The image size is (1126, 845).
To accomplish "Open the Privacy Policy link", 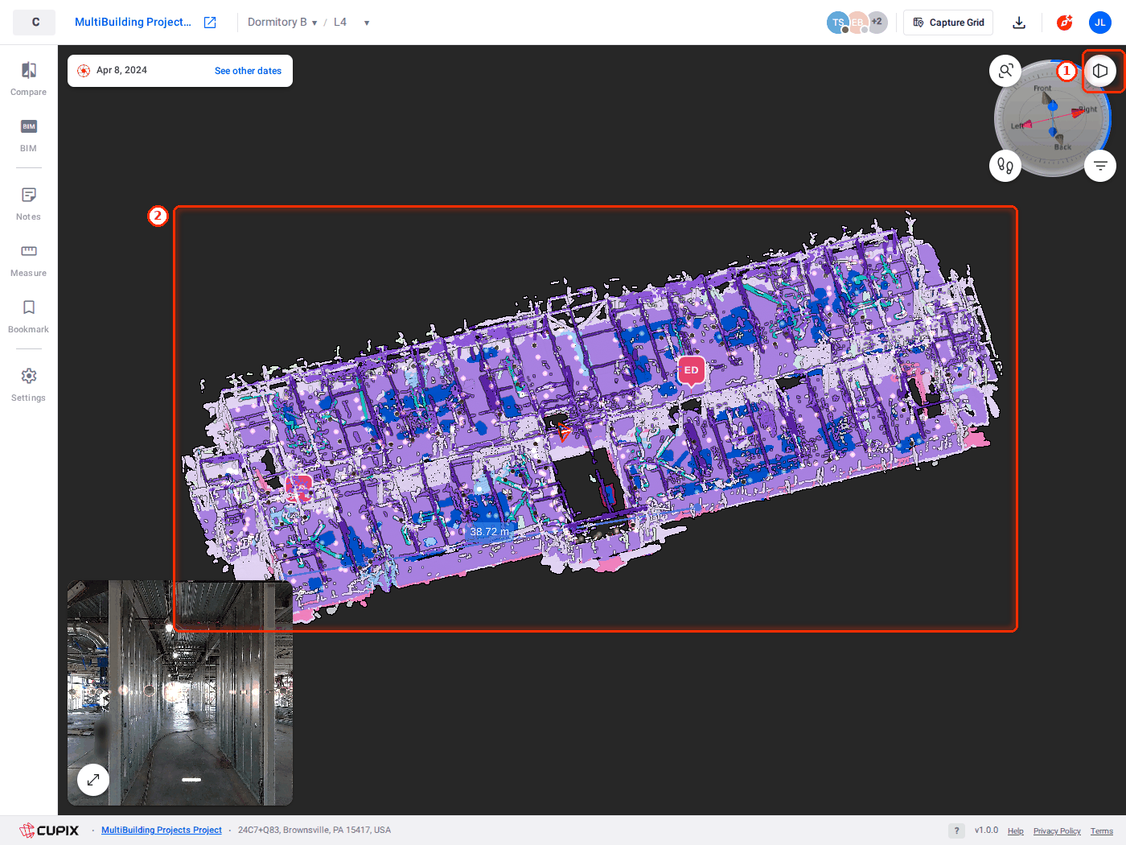I will coord(1057,831).
